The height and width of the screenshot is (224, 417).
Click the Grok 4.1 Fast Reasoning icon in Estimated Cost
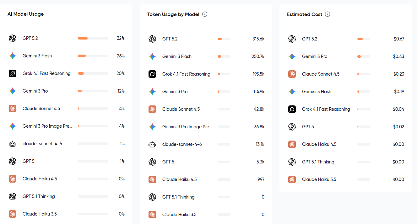[x=292, y=109]
